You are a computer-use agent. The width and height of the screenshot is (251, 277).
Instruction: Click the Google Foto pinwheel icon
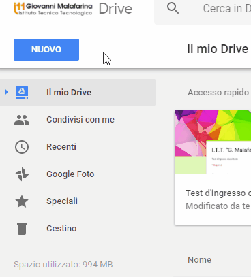[x=22, y=174]
